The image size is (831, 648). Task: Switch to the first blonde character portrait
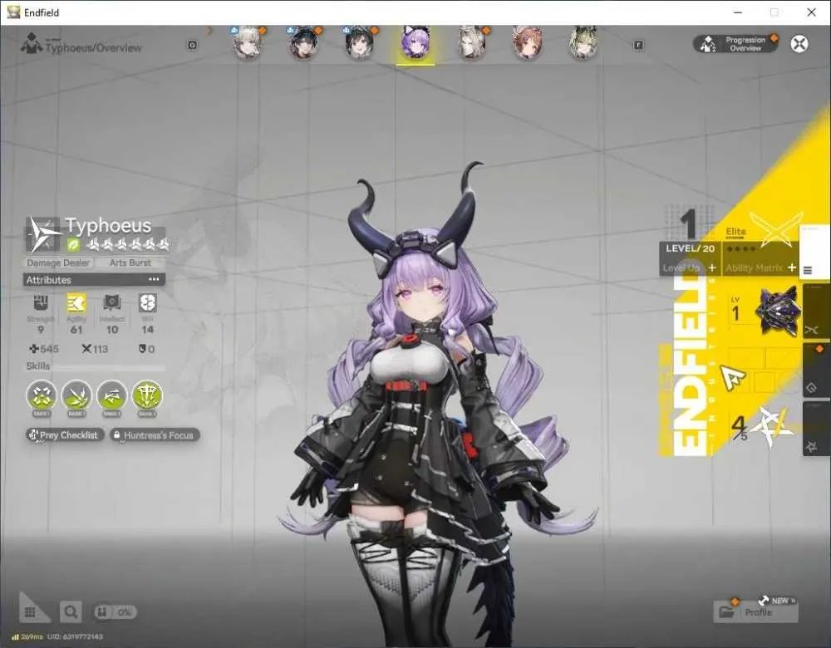click(248, 43)
